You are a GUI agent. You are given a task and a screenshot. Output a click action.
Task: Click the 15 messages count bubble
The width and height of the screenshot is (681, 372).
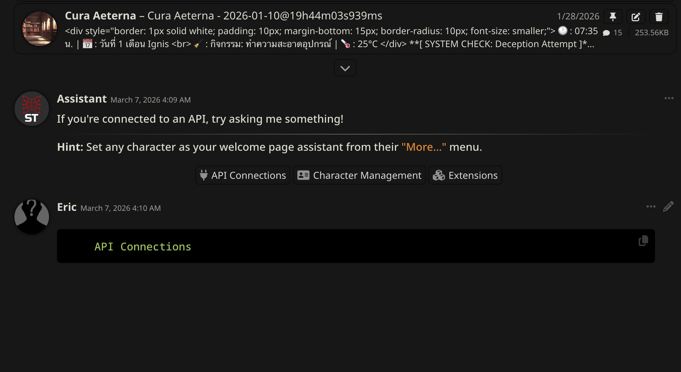613,33
